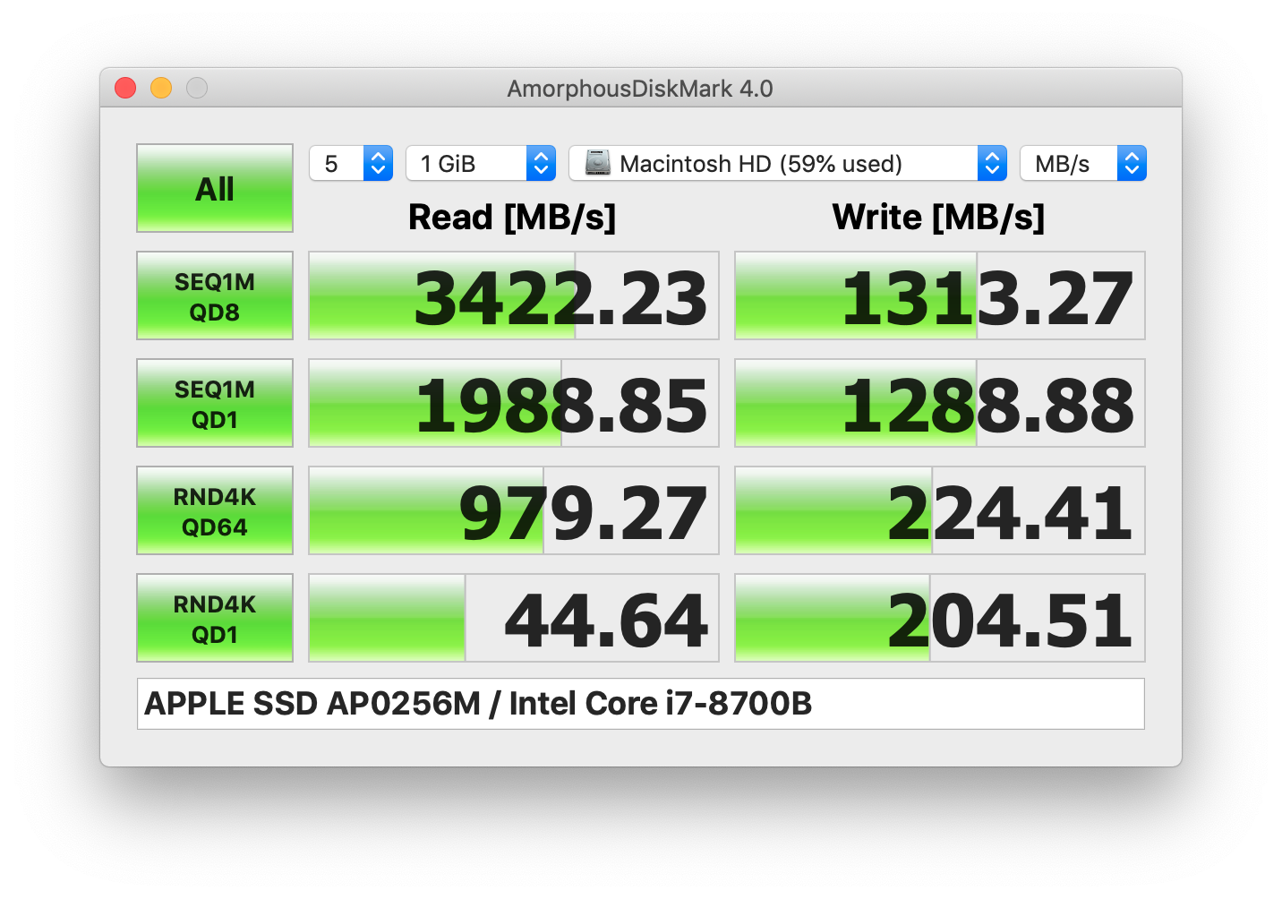Click the 204.51 write result
This screenshot has width=1282, height=899.
pyautogui.click(x=940, y=618)
